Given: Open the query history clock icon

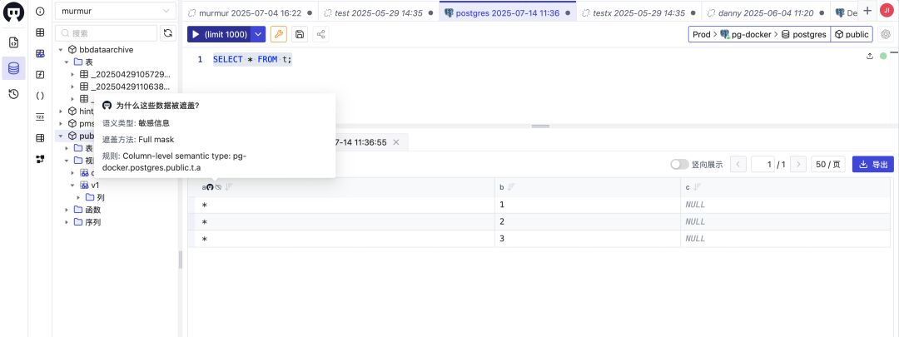Looking at the screenshot, I should point(14,94).
